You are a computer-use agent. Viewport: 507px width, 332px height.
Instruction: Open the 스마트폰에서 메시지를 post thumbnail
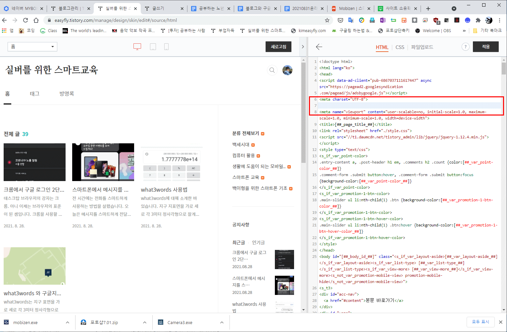(x=103, y=162)
